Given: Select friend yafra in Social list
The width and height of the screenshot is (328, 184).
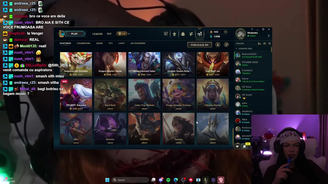Looking at the screenshot, I should 252,104.
